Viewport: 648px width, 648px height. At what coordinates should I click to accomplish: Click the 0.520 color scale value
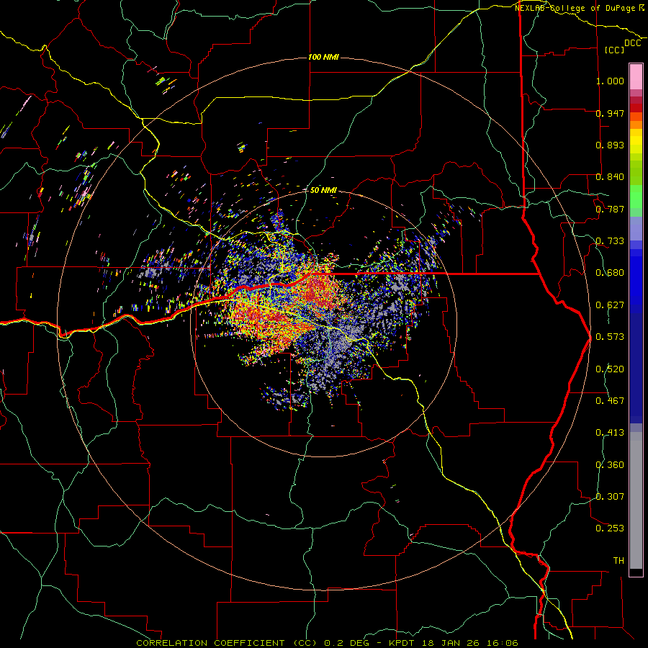click(610, 369)
